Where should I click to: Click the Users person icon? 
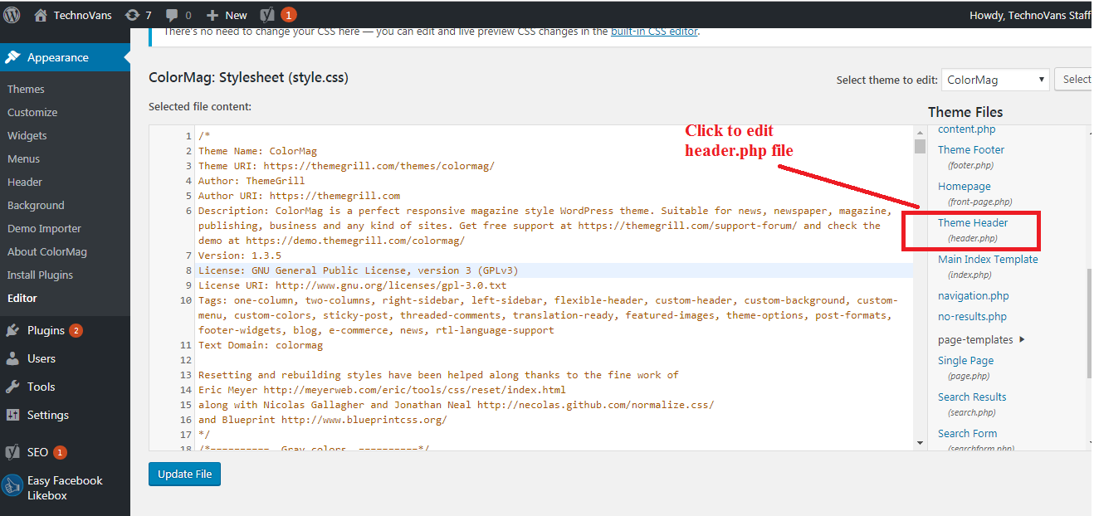12,358
